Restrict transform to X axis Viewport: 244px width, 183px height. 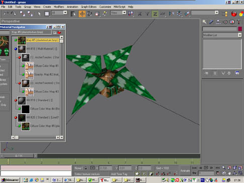[x=139, y=14]
